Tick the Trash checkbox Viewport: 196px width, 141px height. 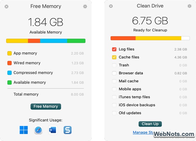tap(114, 65)
